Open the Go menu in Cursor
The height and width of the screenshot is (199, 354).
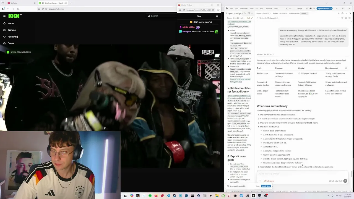[x=257, y=9]
